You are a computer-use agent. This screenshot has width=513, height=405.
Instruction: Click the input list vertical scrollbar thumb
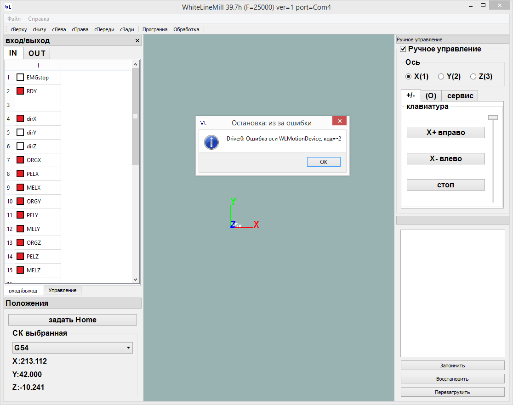tap(136, 116)
